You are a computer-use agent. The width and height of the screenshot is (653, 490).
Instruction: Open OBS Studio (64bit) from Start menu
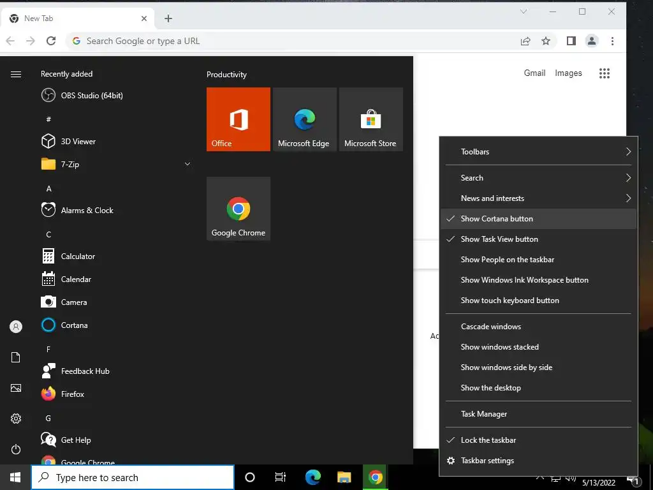point(82,96)
